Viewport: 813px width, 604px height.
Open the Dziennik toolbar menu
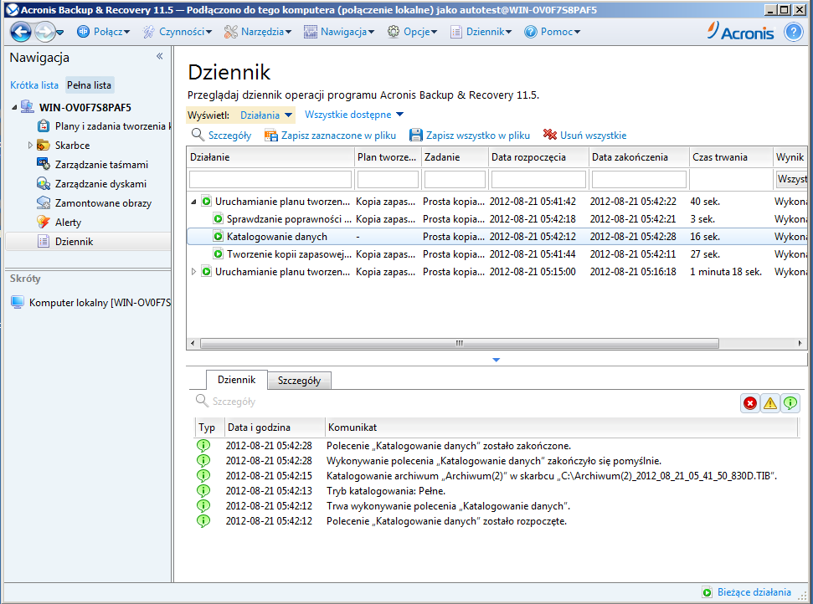tap(481, 32)
